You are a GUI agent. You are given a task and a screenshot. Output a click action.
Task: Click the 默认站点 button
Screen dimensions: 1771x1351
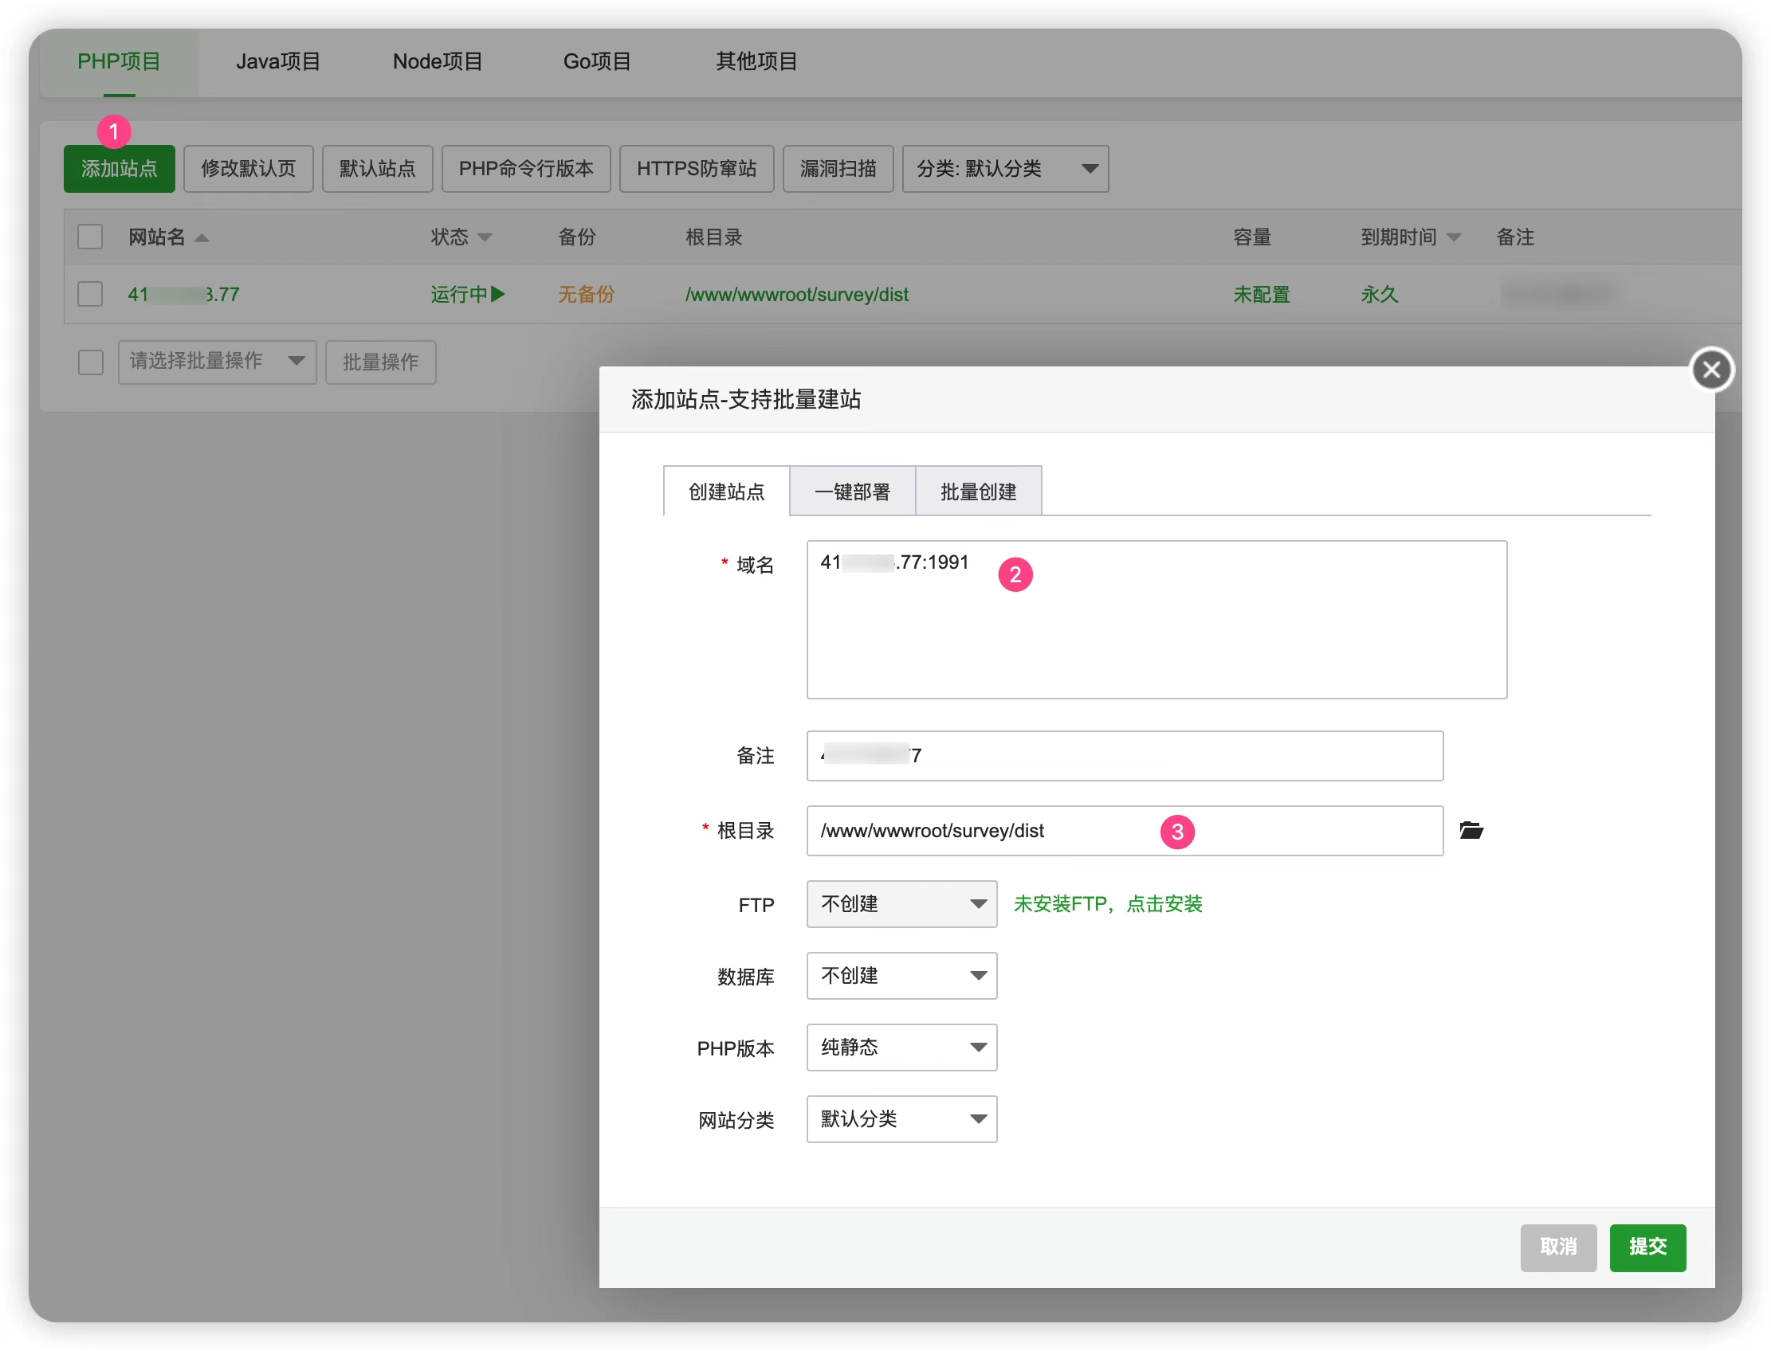click(x=377, y=169)
